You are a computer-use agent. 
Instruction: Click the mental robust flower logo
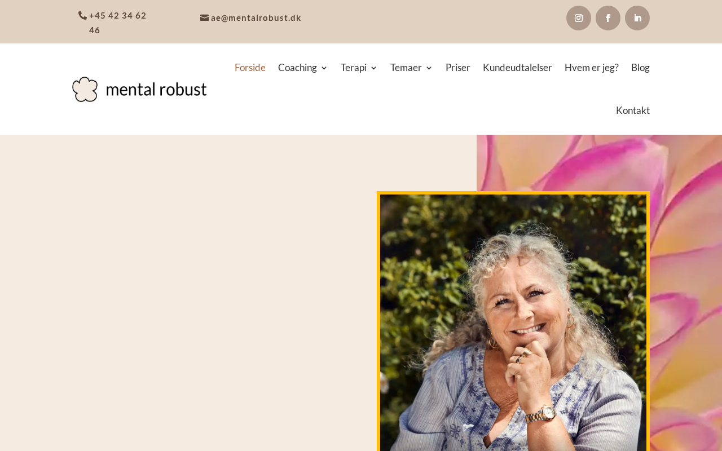pyautogui.click(x=85, y=89)
